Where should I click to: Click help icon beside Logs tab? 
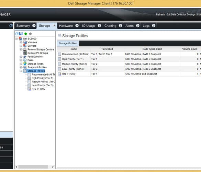154,26
